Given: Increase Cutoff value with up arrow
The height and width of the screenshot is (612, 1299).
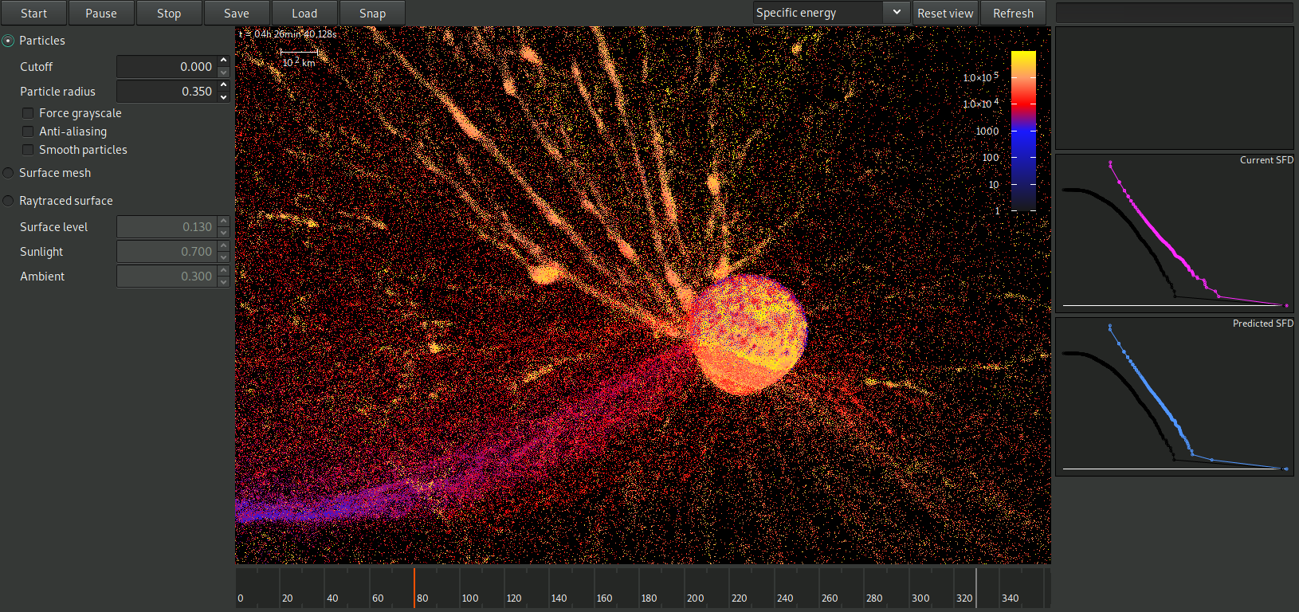Looking at the screenshot, I should pos(224,61).
